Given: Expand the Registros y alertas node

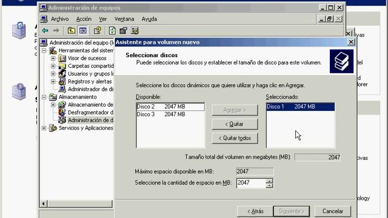Looking at the screenshot, I should pos(53,81).
